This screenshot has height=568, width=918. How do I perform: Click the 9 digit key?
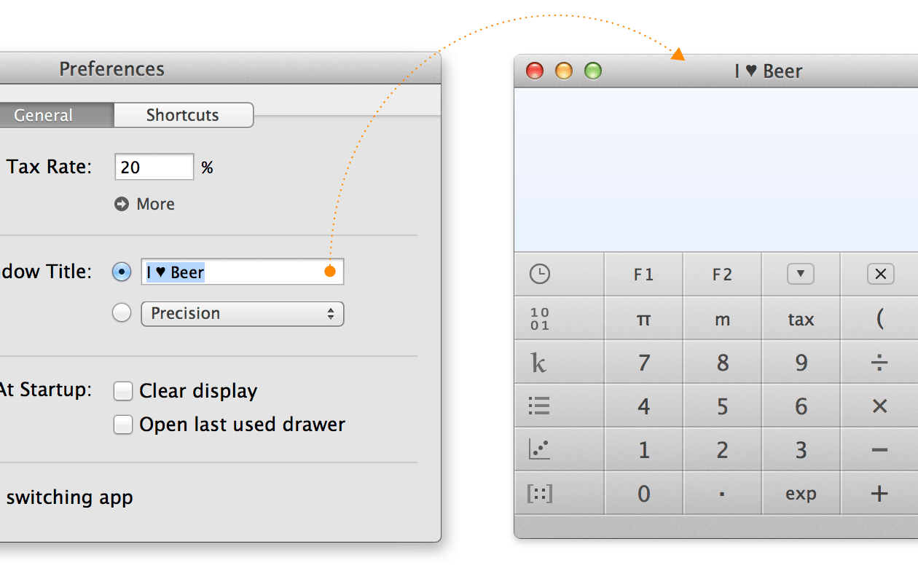pyautogui.click(x=801, y=363)
